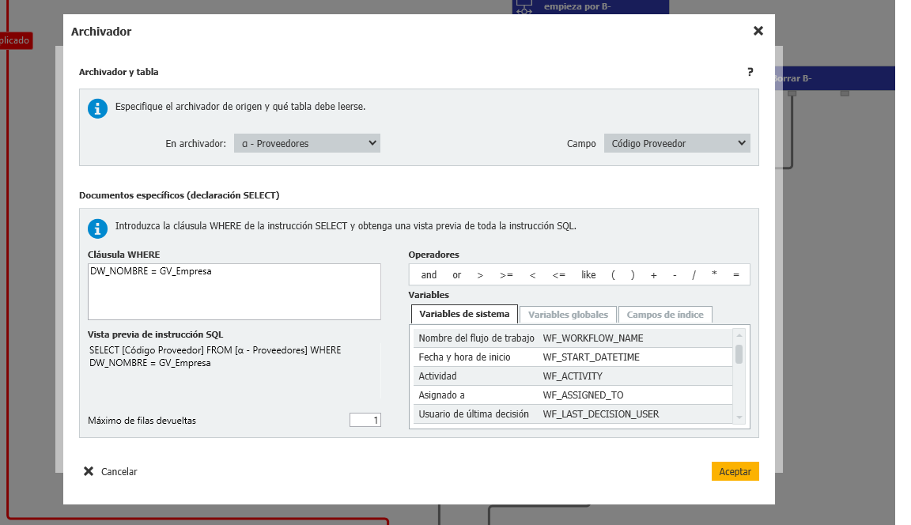Click the Cancelar button
The height and width of the screenshot is (525, 911).
[x=111, y=472]
